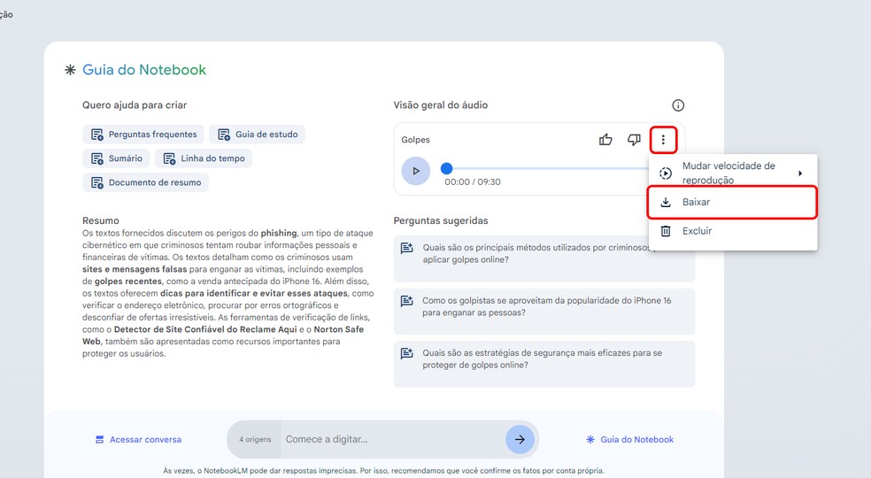Image resolution: width=871 pixels, height=478 pixels.
Task: Open Acessar conversa link
Action: click(x=138, y=440)
